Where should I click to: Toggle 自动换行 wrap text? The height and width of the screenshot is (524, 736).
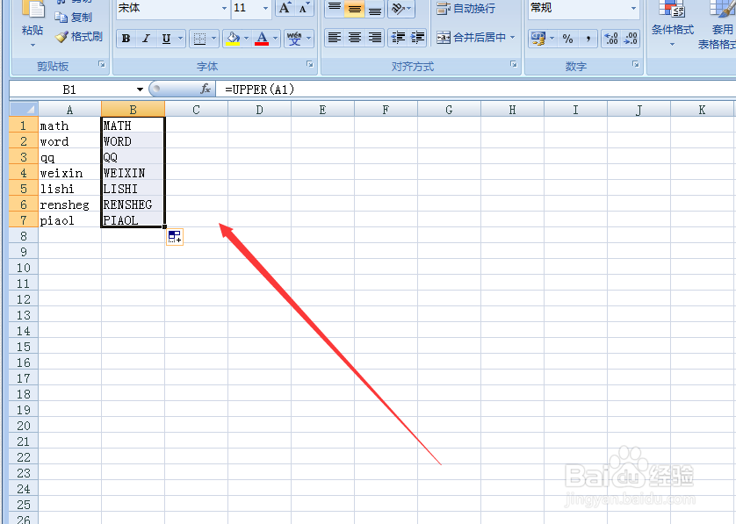tap(465, 8)
